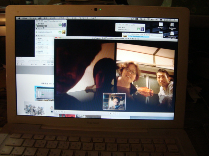Open status dropdown pill in max151cm buddy list
209x156 pixels.
point(42,26)
